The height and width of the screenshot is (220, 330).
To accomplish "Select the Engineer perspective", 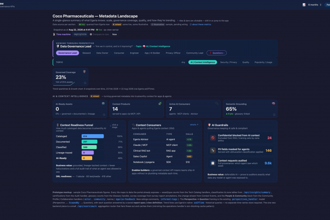I will tap(134, 53).
